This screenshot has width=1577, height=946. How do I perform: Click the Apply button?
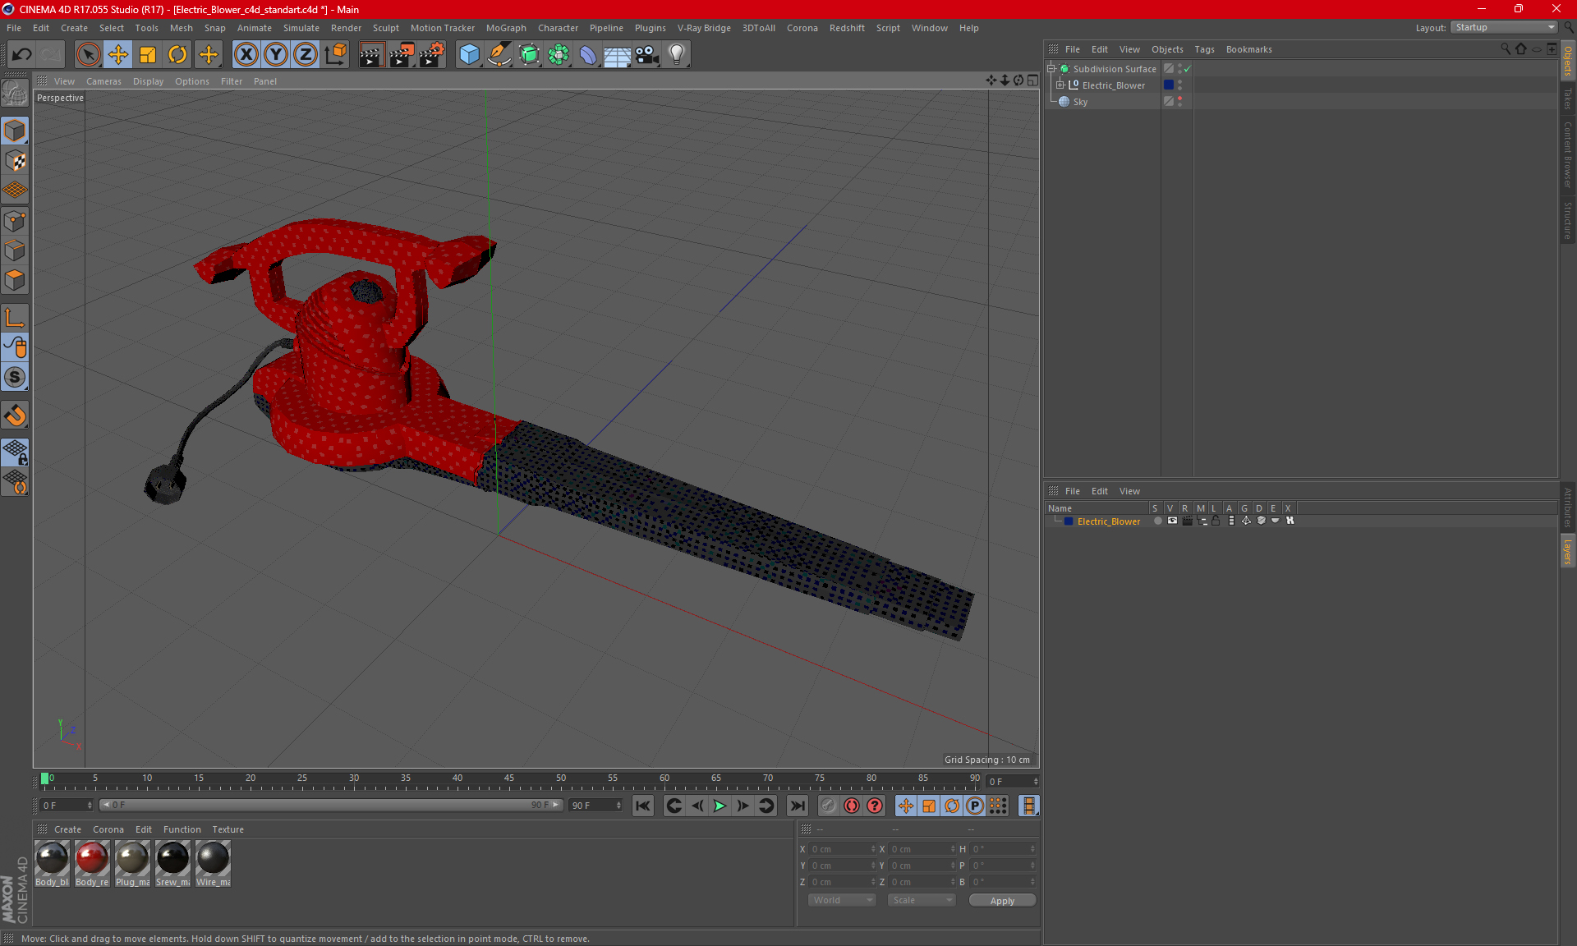tap(1002, 901)
